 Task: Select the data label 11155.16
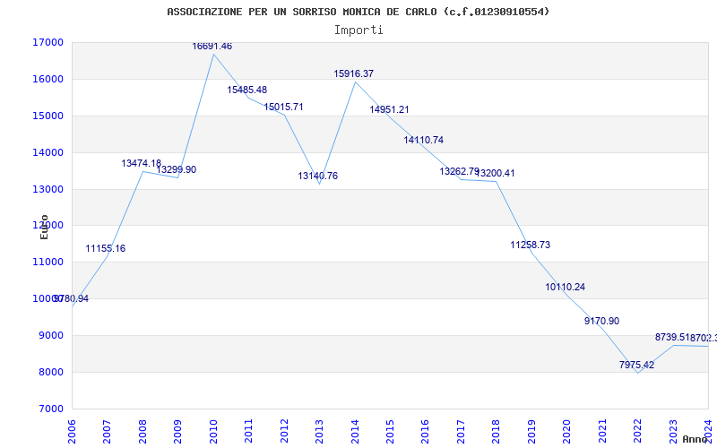[x=105, y=249]
